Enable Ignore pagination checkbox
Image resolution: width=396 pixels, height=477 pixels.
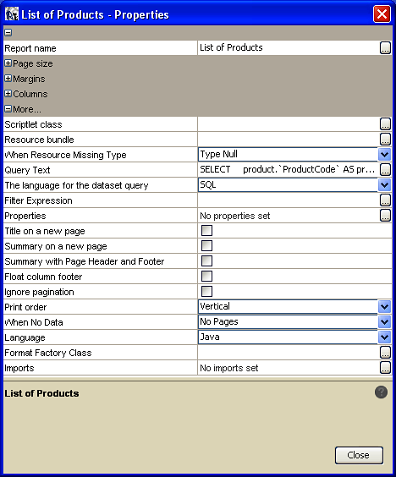pos(206,292)
